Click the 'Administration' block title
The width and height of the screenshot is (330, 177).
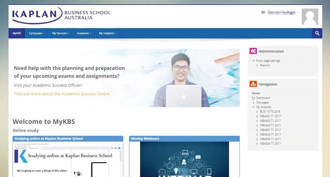pyautogui.click(x=271, y=51)
